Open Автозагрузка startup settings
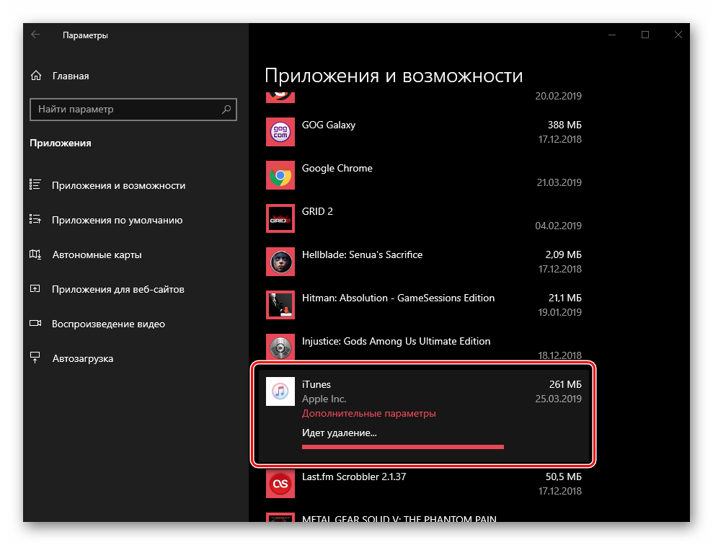 tap(82, 358)
